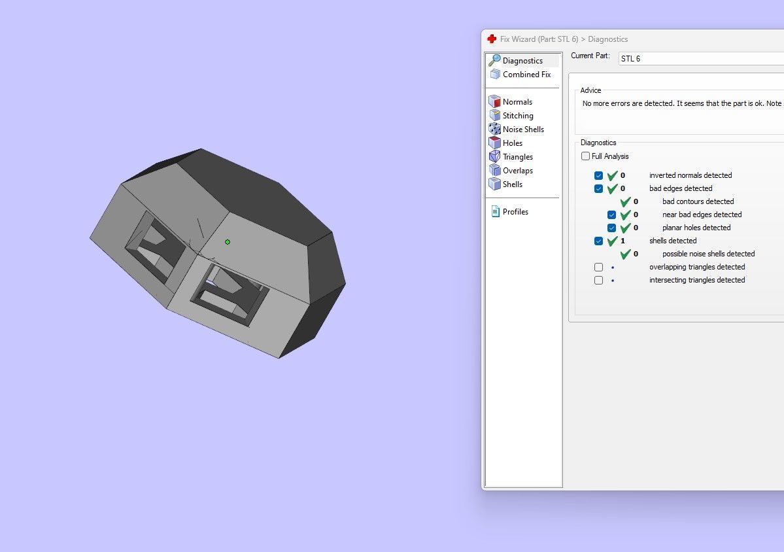Click the Stitching cube icon
Viewport: 784px width, 552px height.
click(494, 116)
